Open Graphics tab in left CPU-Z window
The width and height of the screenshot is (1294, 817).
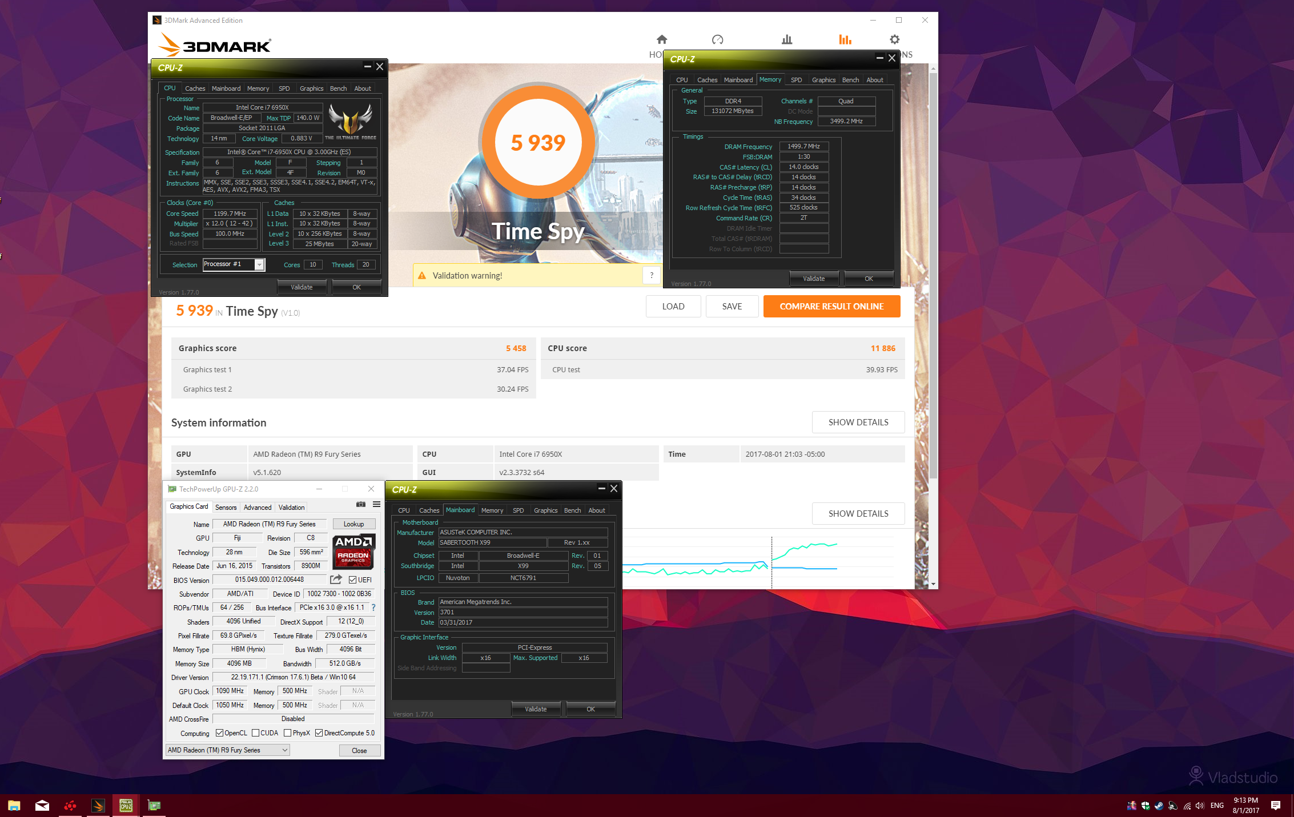tap(311, 88)
